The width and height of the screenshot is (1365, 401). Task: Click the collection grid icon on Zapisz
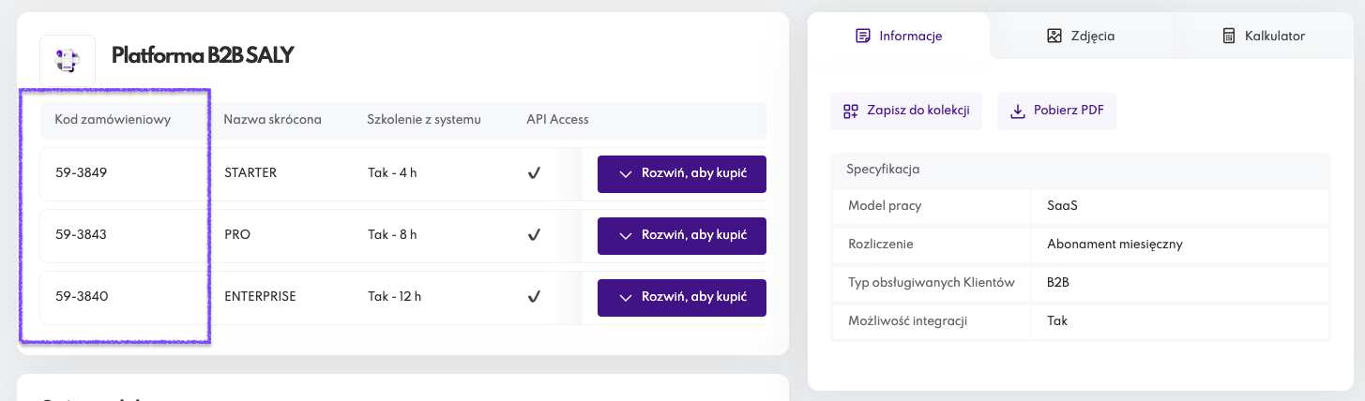[x=851, y=111]
